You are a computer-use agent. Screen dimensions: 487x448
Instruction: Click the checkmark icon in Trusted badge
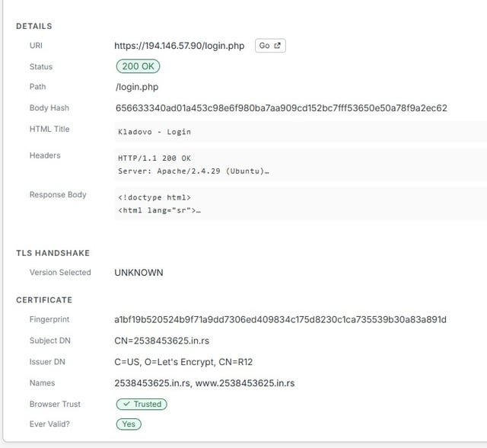coord(125,405)
